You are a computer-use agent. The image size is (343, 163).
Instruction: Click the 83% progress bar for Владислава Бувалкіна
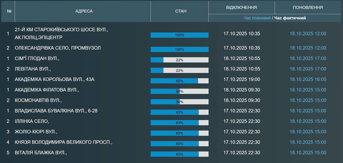(x=180, y=112)
